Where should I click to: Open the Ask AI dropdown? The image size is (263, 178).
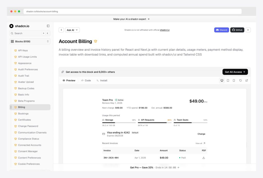(72, 30)
